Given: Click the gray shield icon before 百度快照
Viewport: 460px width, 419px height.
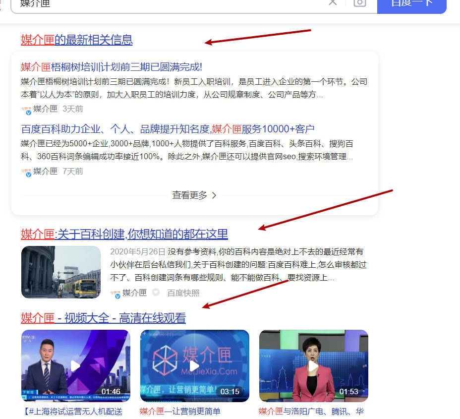Looking at the screenshot, I should (156, 292).
